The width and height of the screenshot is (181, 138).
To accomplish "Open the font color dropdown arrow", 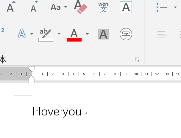I will tap(87, 34).
